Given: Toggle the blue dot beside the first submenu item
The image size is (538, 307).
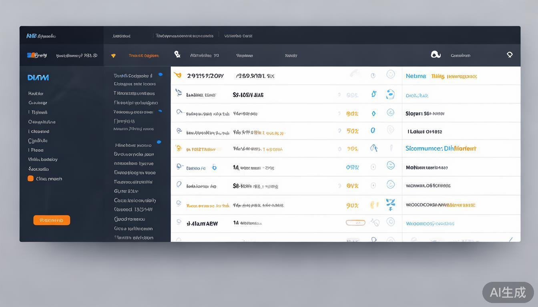Looking at the screenshot, I should coord(161,74).
